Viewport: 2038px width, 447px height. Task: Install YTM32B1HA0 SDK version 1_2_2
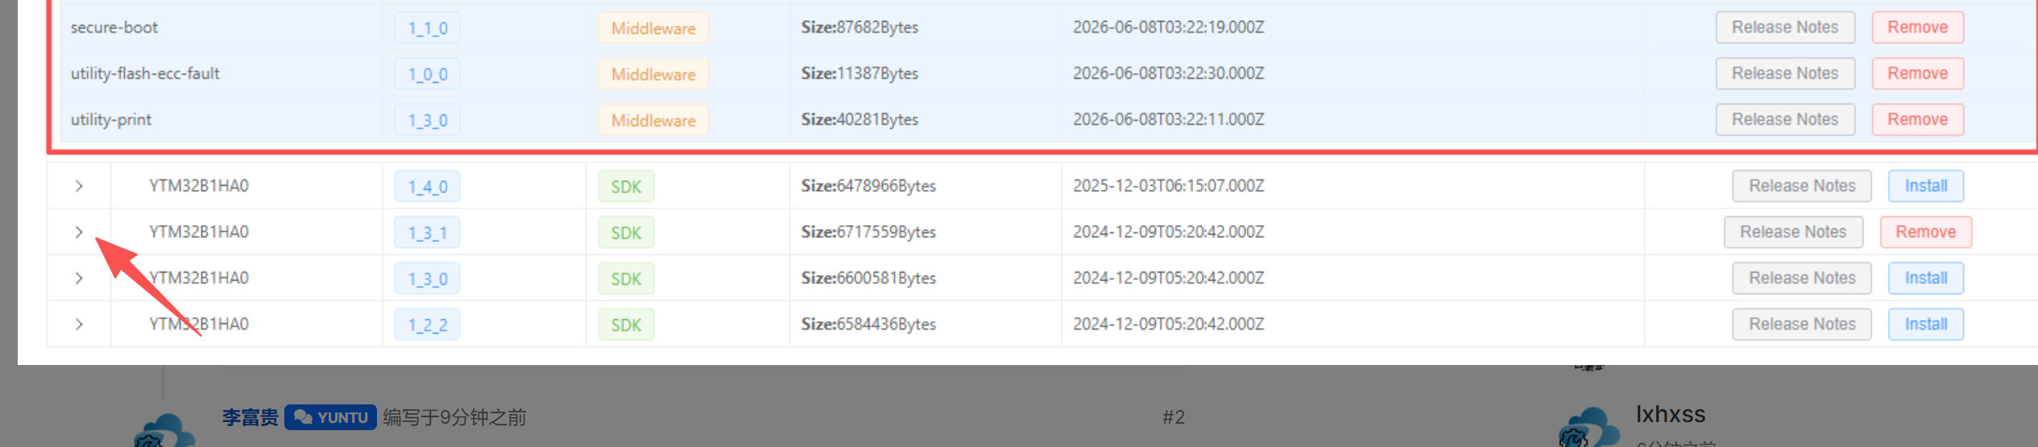1926,325
